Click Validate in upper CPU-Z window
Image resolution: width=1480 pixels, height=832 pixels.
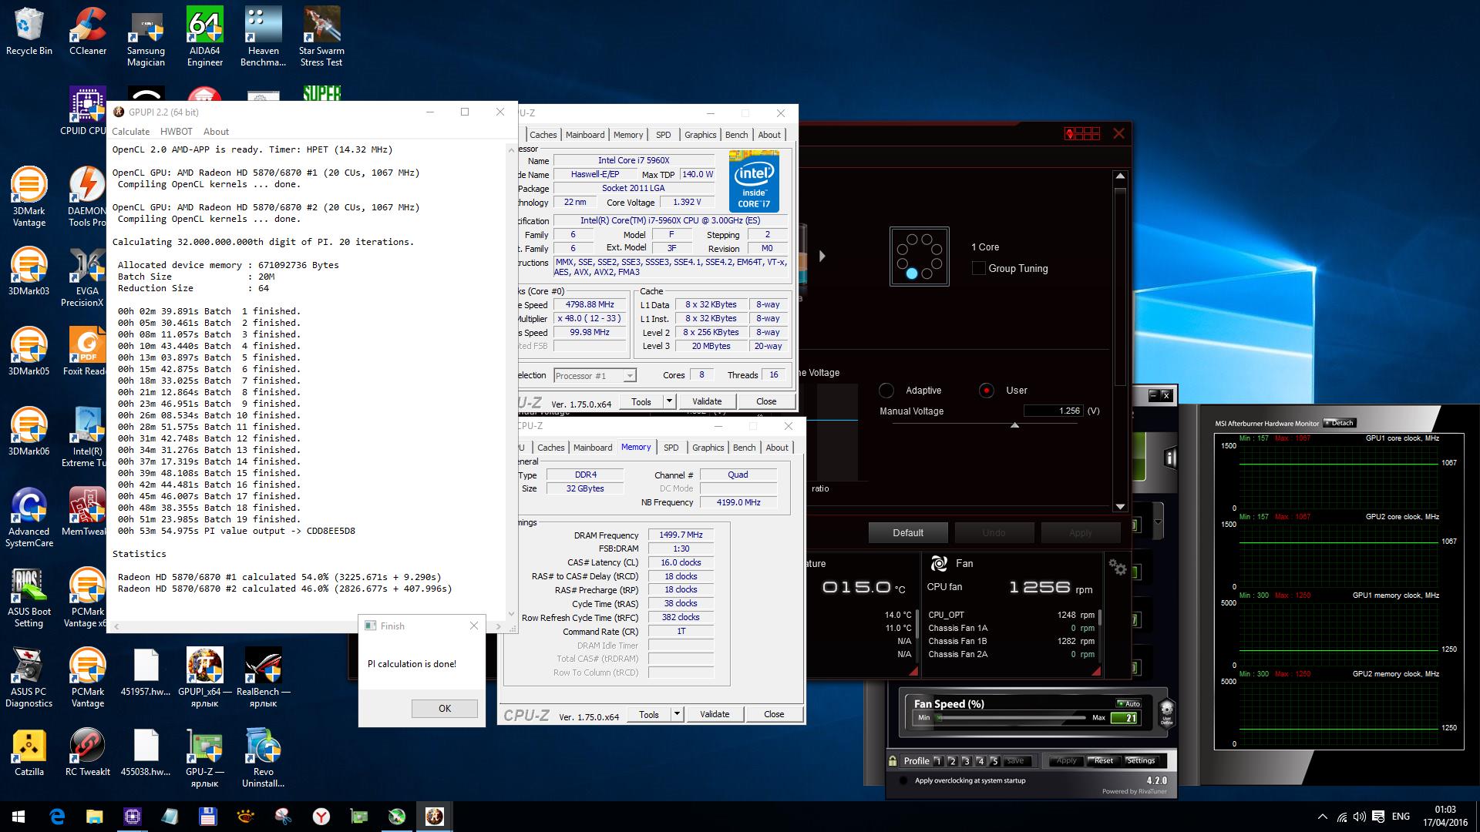point(707,401)
